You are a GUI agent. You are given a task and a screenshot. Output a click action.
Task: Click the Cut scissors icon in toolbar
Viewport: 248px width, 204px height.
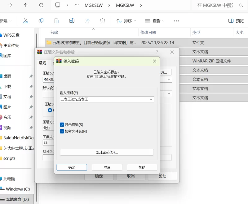[x=26, y=21]
